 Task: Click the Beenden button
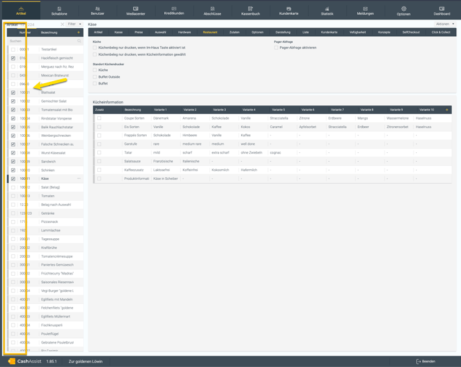pos(425,361)
